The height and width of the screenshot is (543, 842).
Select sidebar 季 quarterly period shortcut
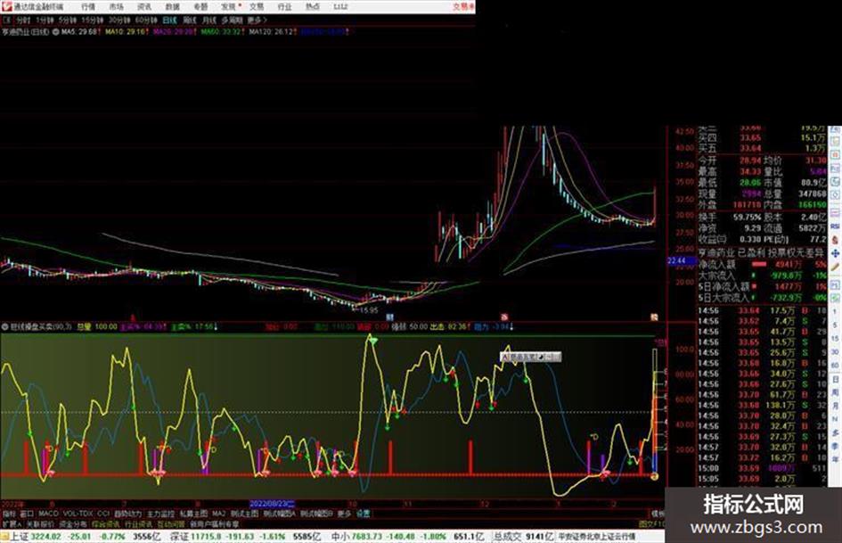[x=835, y=446]
